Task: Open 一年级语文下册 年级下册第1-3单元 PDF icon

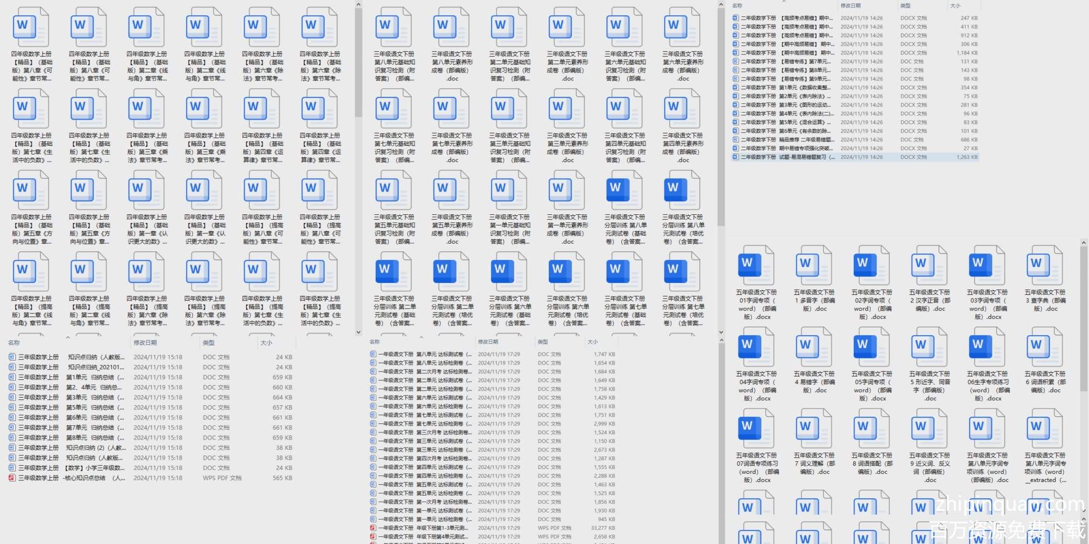Action: click(x=373, y=528)
